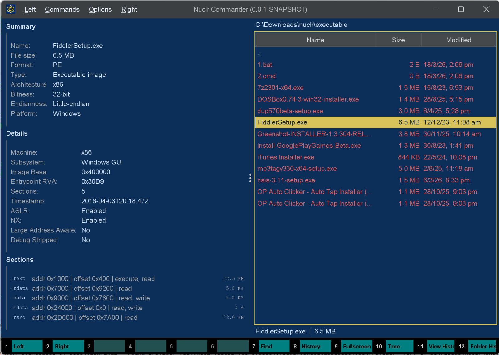Maximize the Nuclr Commander window
Image resolution: width=499 pixels, height=355 pixels.
point(461,9)
